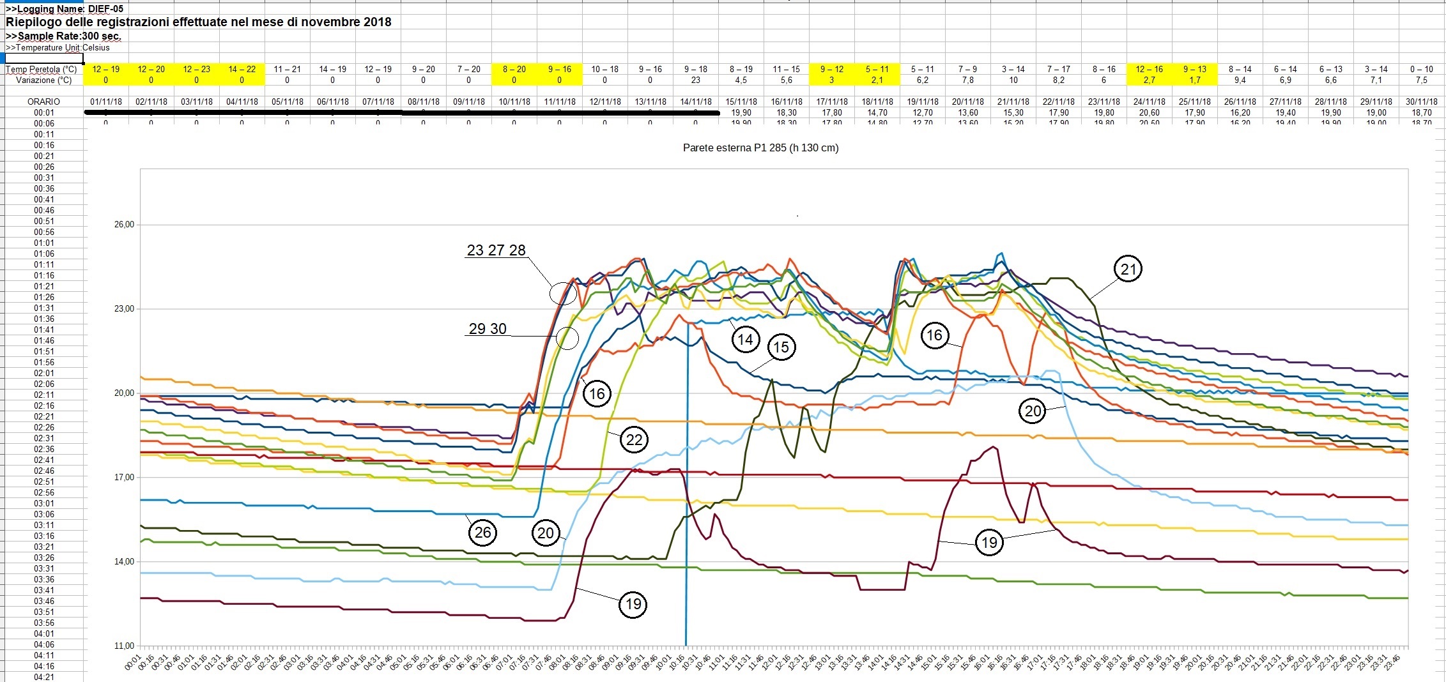
Task: Click the variation cell showing 23
Action: (x=695, y=80)
